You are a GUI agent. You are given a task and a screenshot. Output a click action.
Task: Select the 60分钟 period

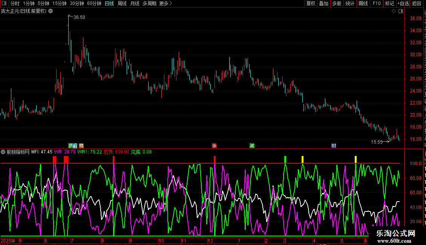point(94,3)
